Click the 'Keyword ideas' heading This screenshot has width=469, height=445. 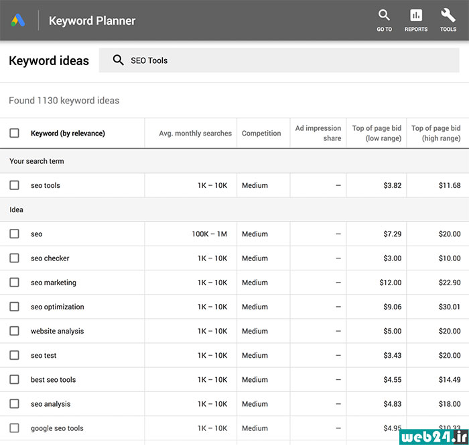[x=49, y=60]
